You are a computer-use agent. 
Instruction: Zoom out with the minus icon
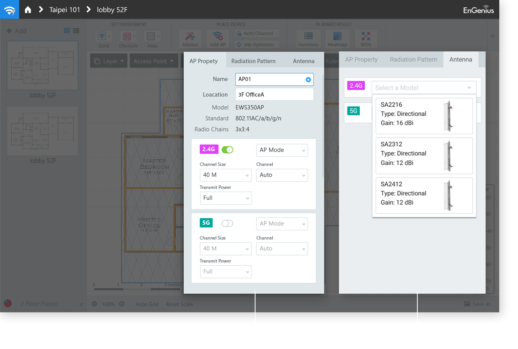tap(94, 304)
